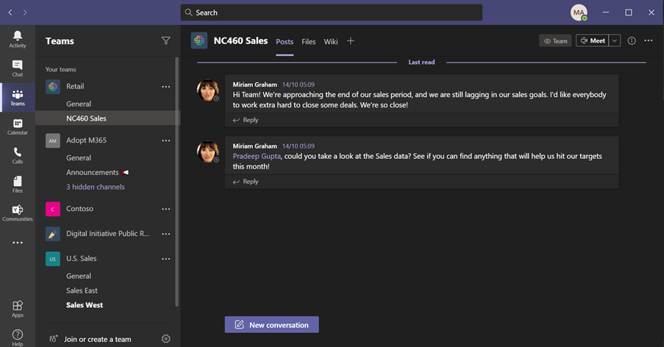Open the MA profile avatar menu
The width and height of the screenshot is (664, 347).
pos(579,12)
